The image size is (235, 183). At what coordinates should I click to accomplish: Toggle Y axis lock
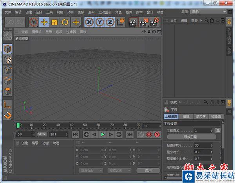[100, 22]
